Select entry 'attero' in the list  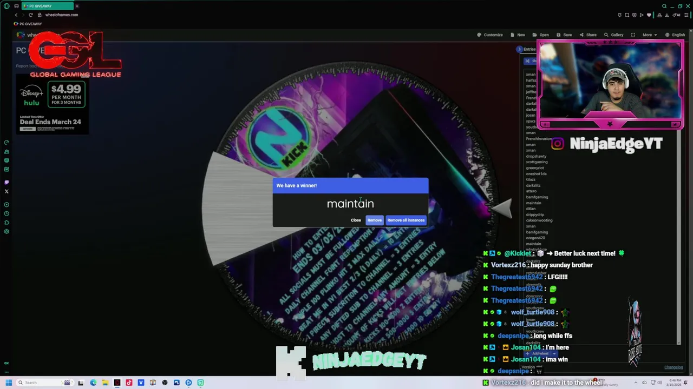coord(531,191)
